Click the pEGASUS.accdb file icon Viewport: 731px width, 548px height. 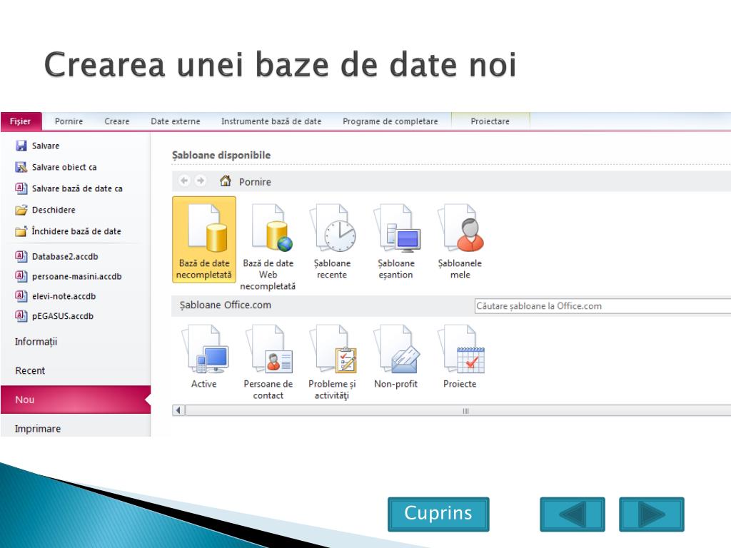[21, 316]
